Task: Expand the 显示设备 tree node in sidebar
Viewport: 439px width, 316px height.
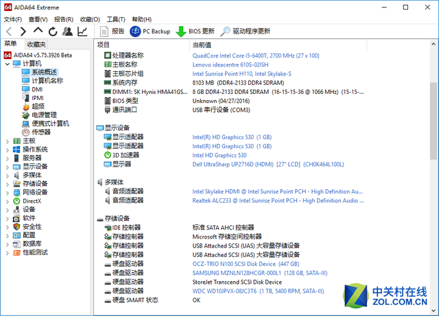Action: [x=8, y=167]
